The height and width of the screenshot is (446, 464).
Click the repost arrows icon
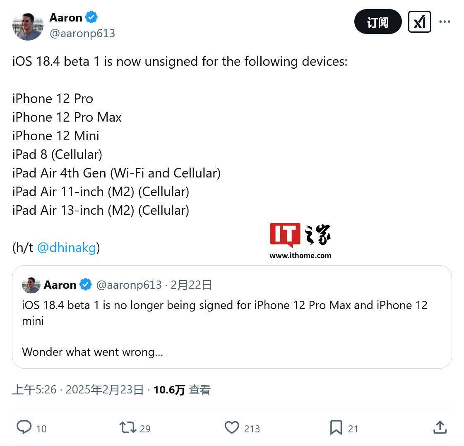[x=127, y=427]
